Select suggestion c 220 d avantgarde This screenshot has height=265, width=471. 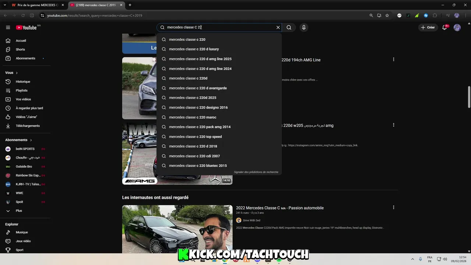(x=219, y=88)
